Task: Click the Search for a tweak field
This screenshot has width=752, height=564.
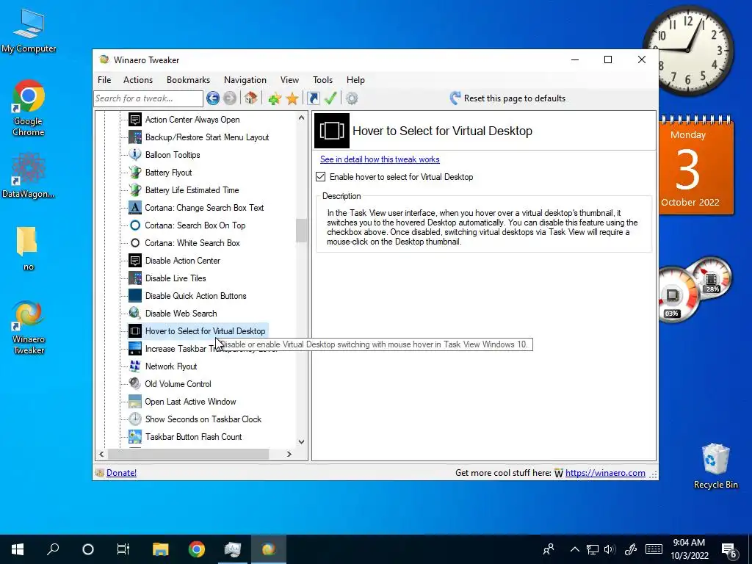Action: pos(148,98)
